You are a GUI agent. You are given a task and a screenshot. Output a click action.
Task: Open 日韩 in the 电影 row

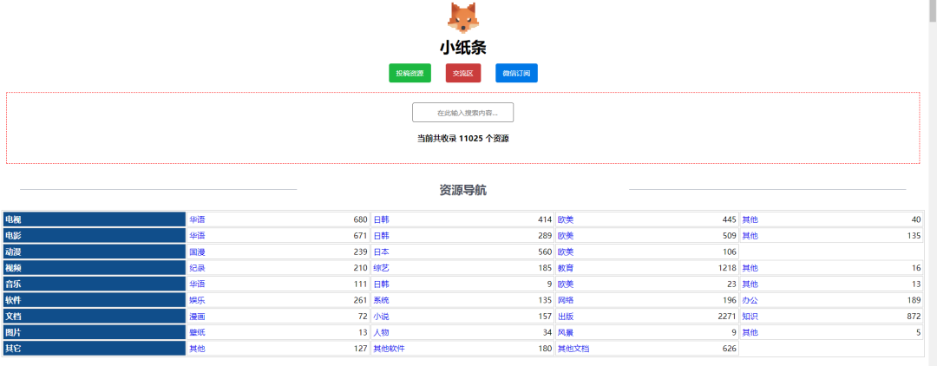381,236
